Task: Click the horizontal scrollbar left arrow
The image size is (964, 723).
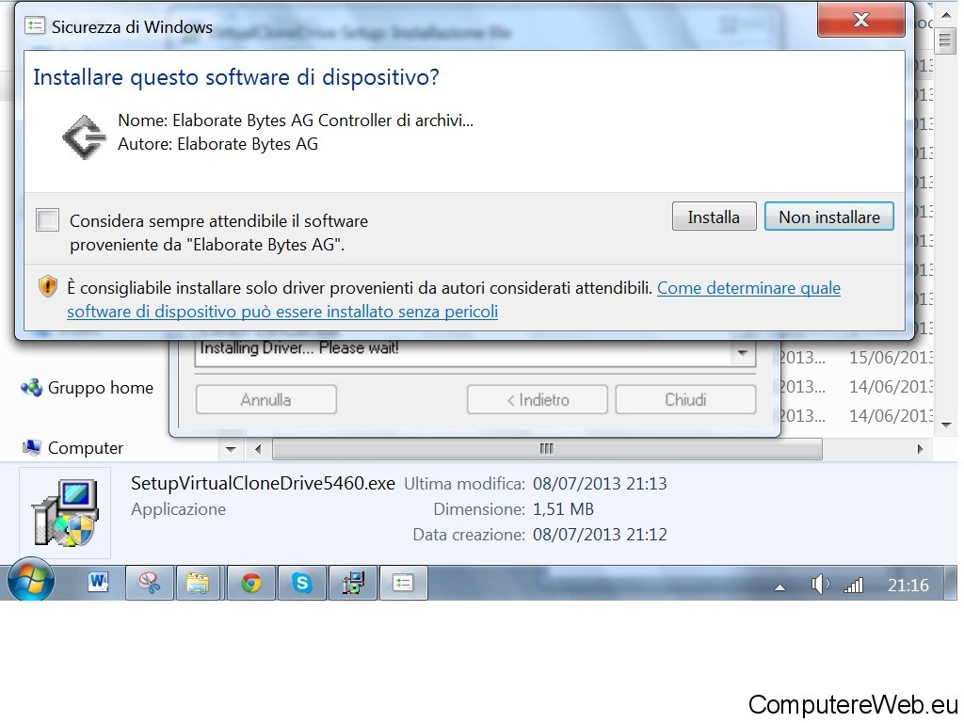Action: click(x=258, y=449)
